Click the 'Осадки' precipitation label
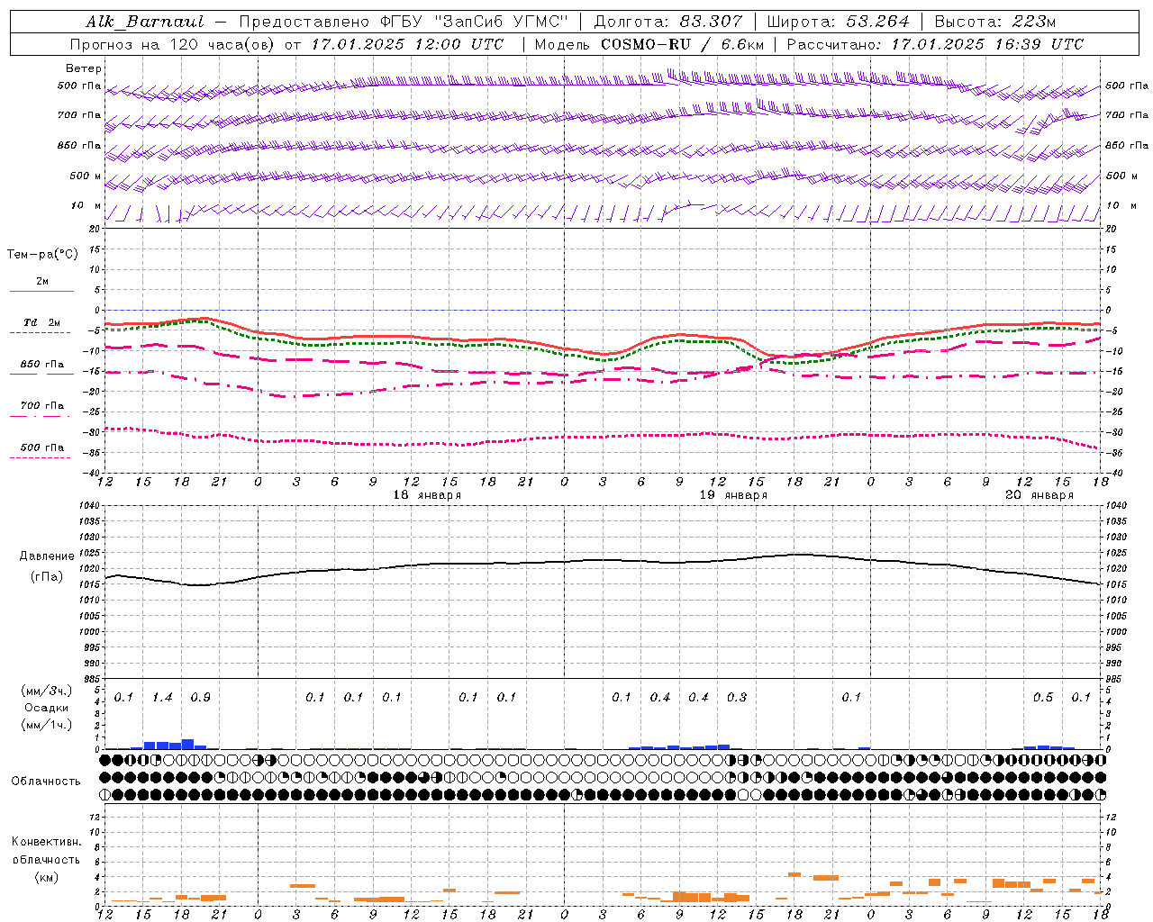The width and height of the screenshot is (1153, 922). click(x=47, y=708)
